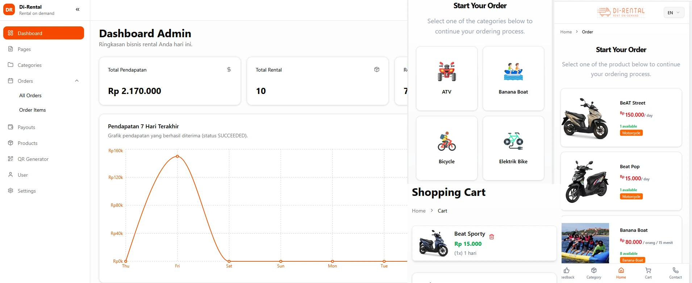Click Home breadcrumb above Start Your Order

pyautogui.click(x=566, y=32)
